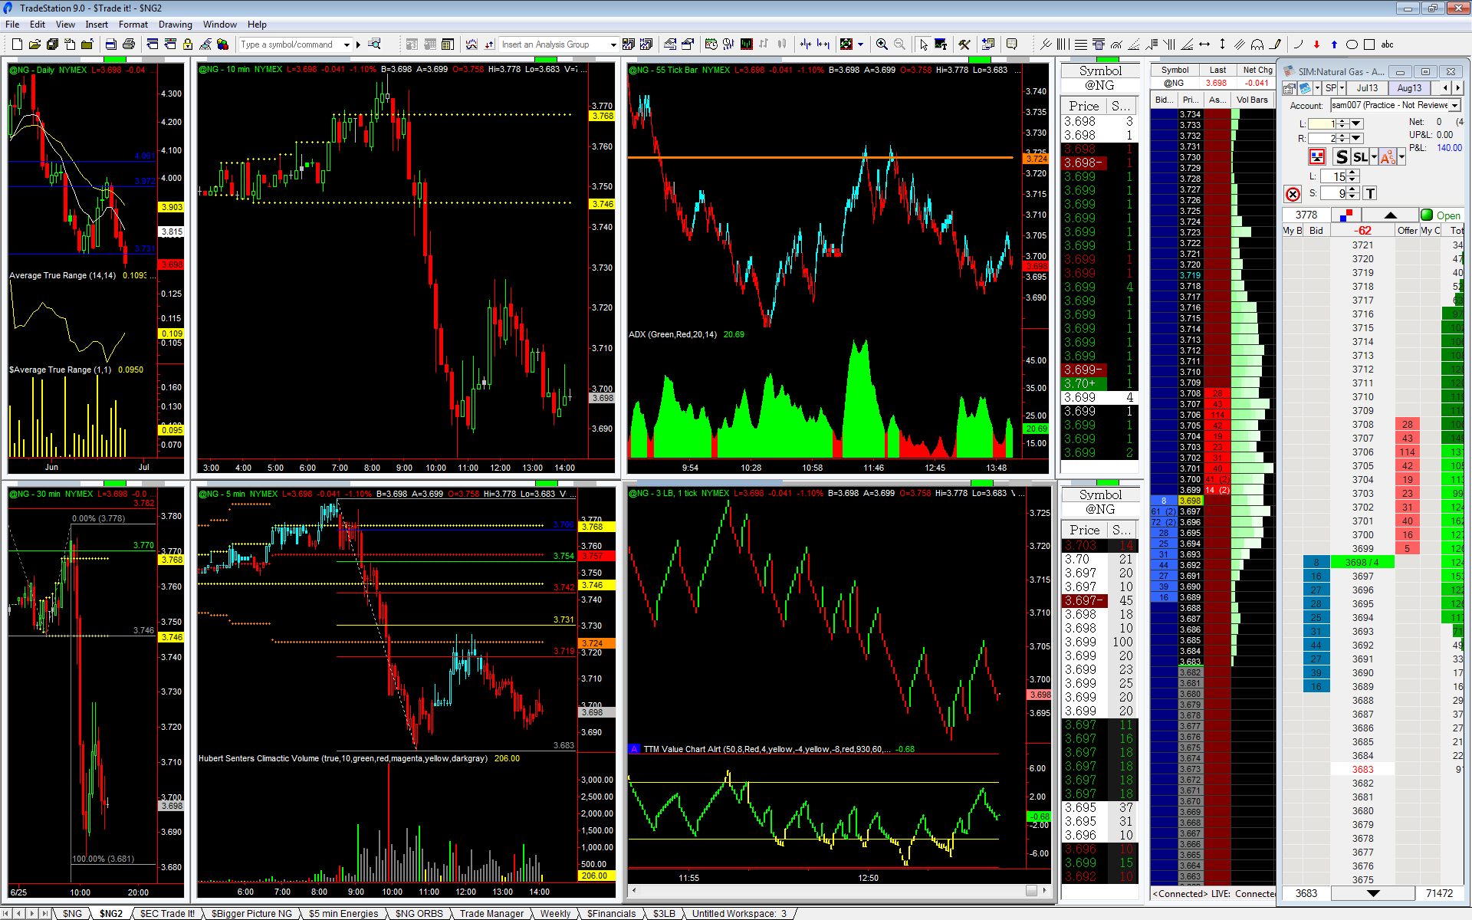Click the red-blue bracket order icon

1317,157
